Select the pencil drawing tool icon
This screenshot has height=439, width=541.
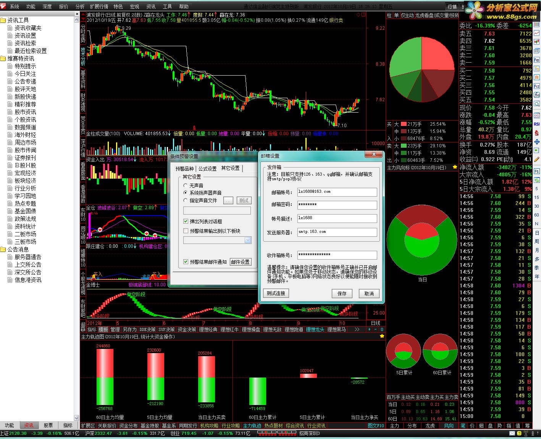(537, 159)
